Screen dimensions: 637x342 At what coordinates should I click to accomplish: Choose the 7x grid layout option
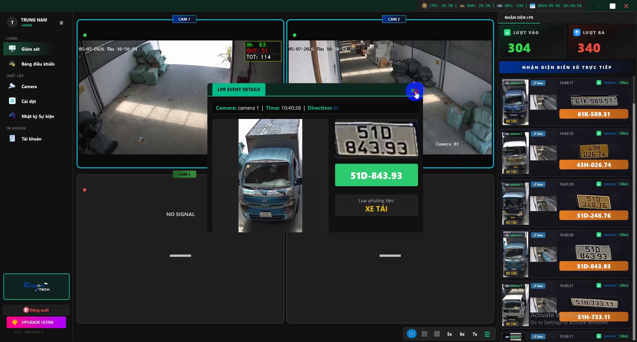coord(475,334)
